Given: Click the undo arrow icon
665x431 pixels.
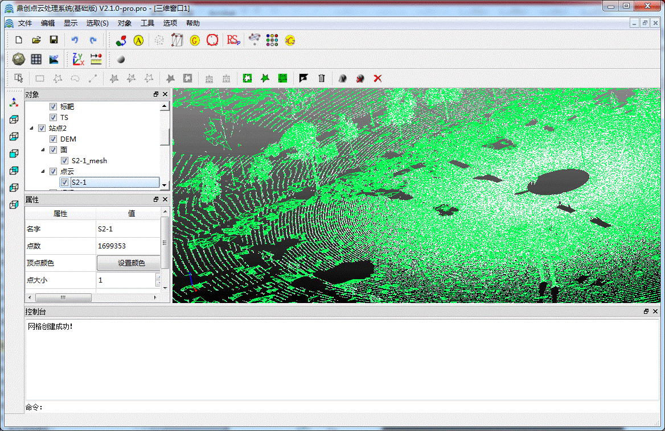Looking at the screenshot, I should (75, 40).
